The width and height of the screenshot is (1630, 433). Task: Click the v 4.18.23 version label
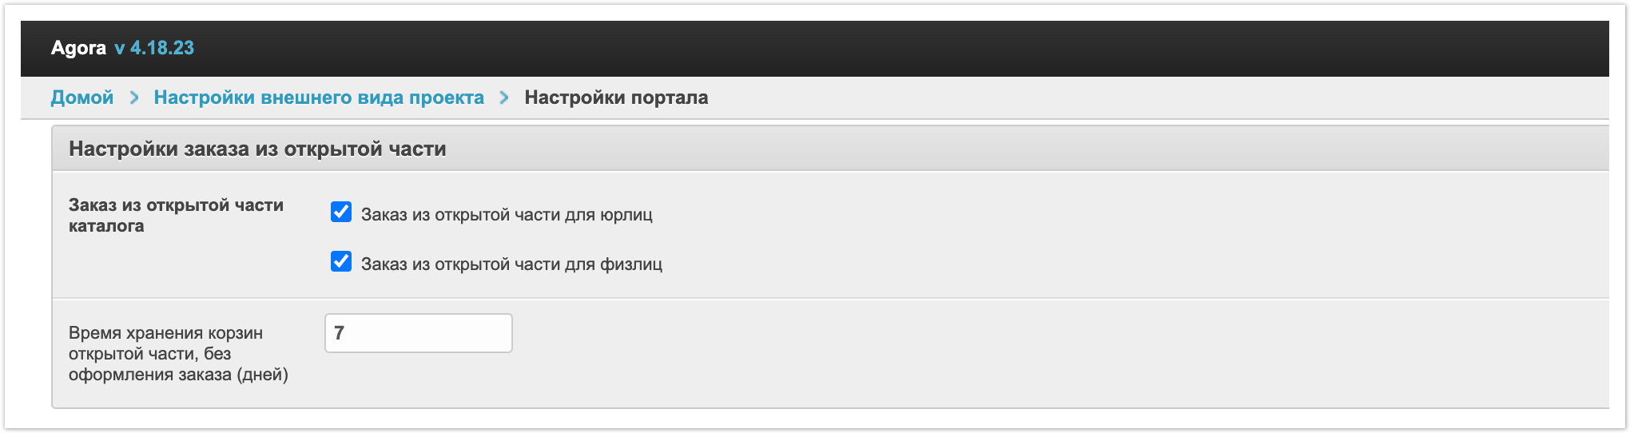point(154,48)
